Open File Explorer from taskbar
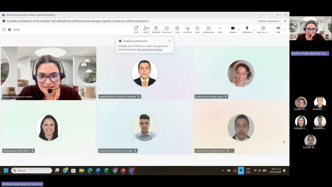Screen dimensions: 332x187 click(82, 171)
